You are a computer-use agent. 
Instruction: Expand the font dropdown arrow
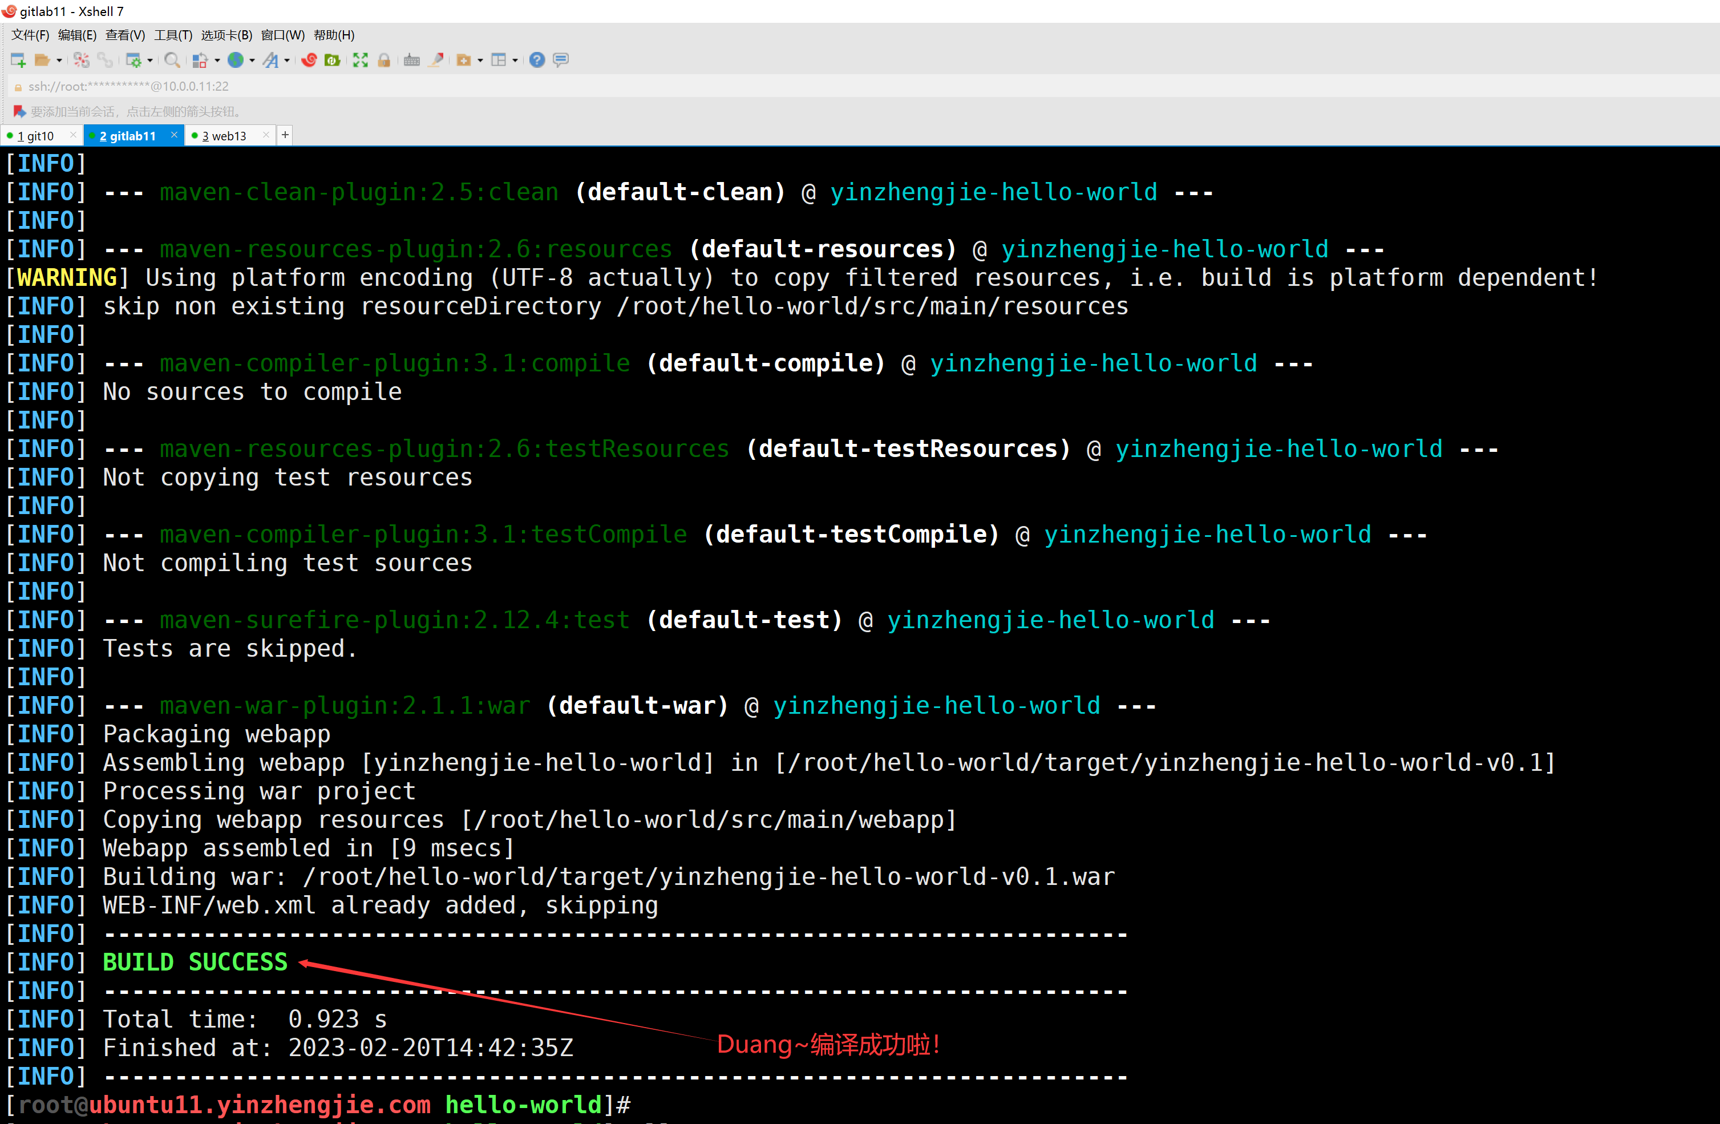(288, 60)
